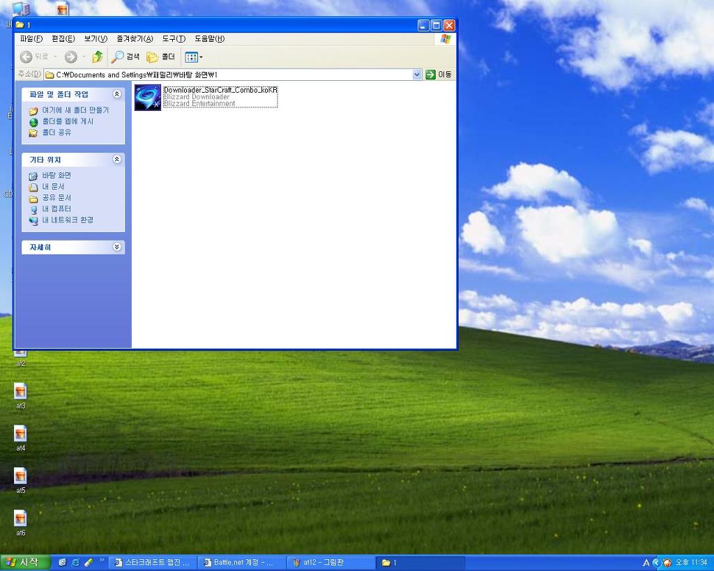The image size is (714, 571).
Task: Click 여기에 새 폴더 만들기 link
Action: pyautogui.click(x=75, y=110)
